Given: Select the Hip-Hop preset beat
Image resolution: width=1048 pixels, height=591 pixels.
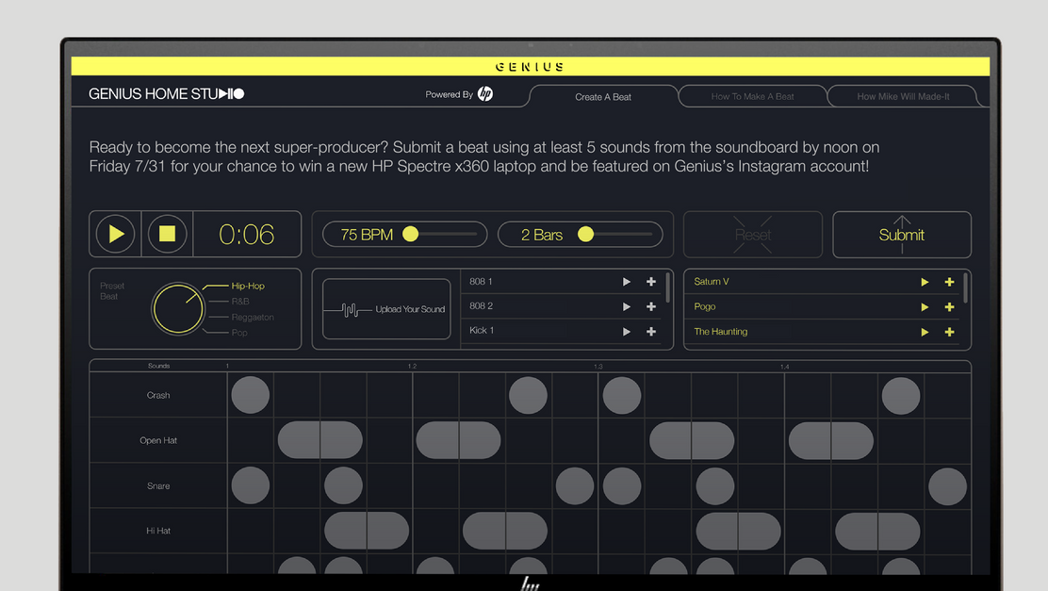Looking at the screenshot, I should [x=243, y=285].
